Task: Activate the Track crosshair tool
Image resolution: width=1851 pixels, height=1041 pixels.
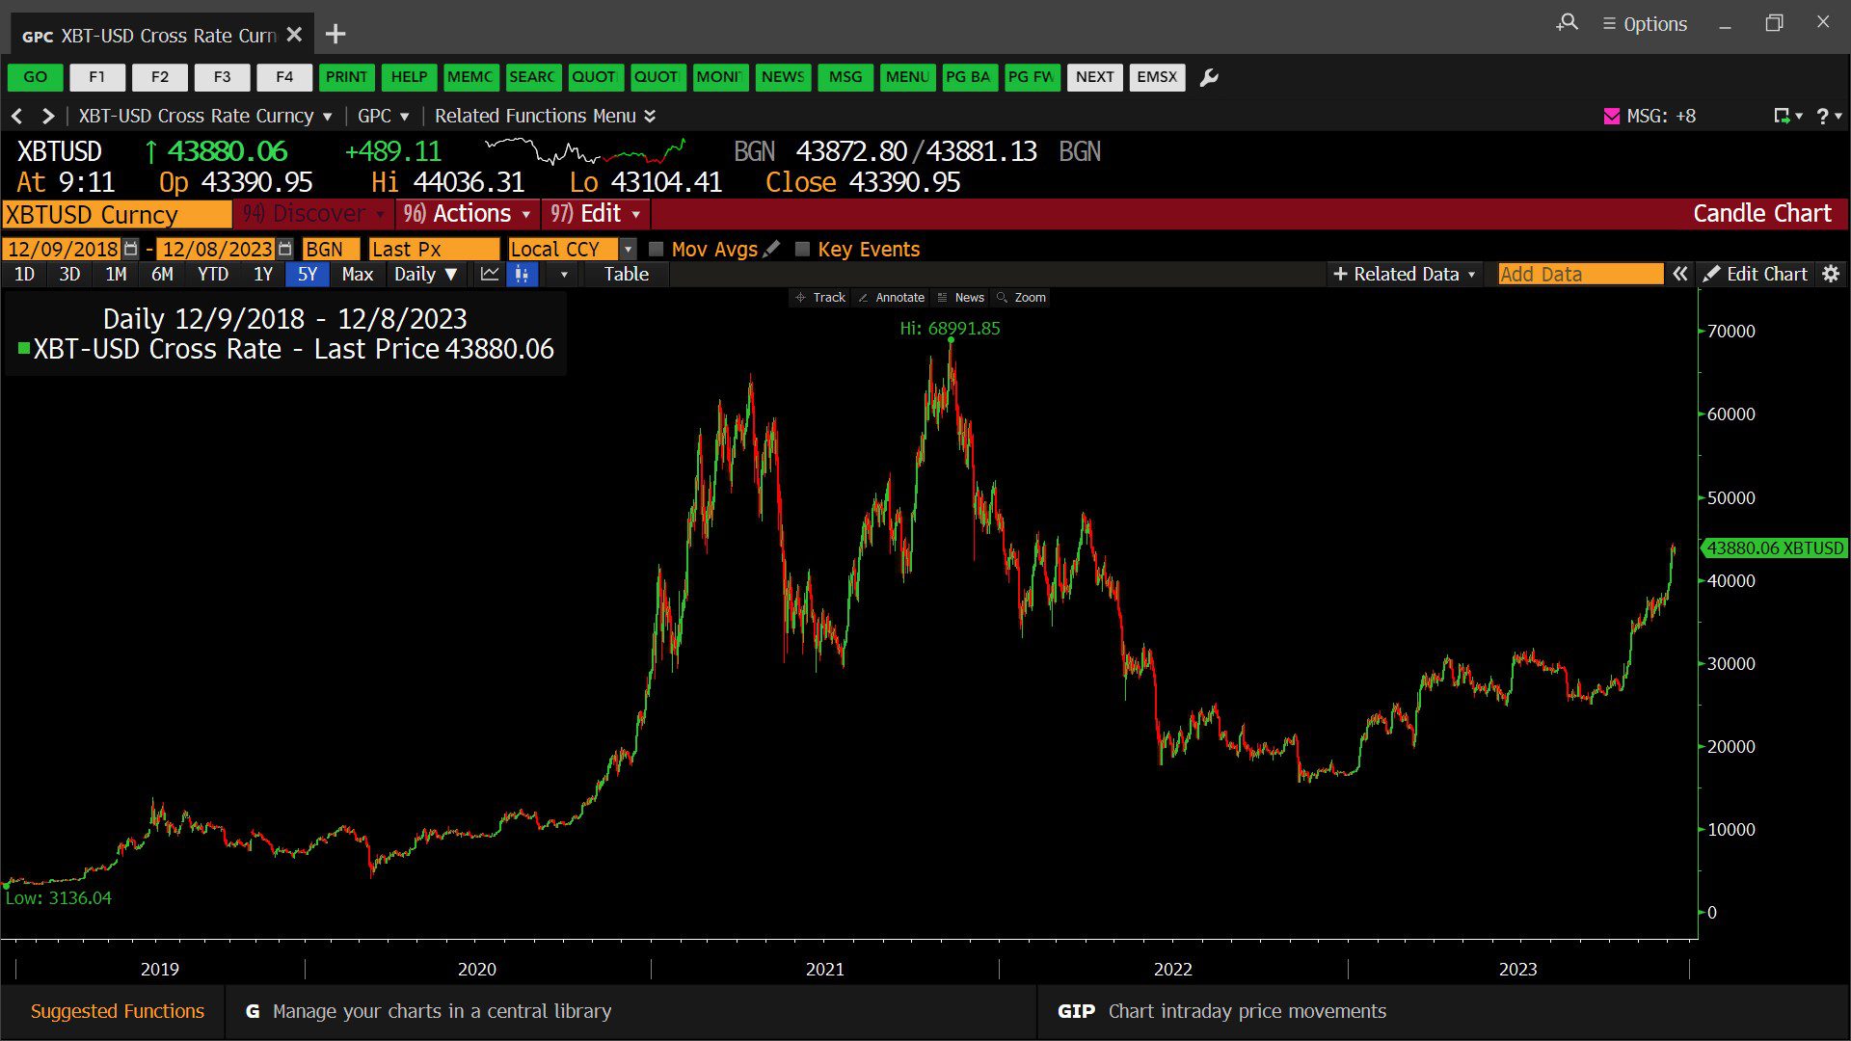Action: click(x=819, y=297)
